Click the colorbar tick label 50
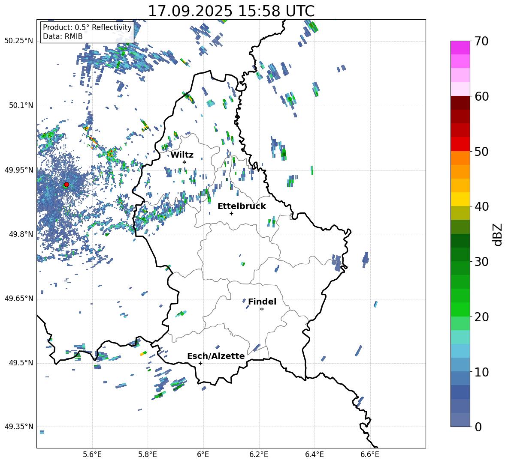This screenshot has width=508, height=463. pos(481,151)
